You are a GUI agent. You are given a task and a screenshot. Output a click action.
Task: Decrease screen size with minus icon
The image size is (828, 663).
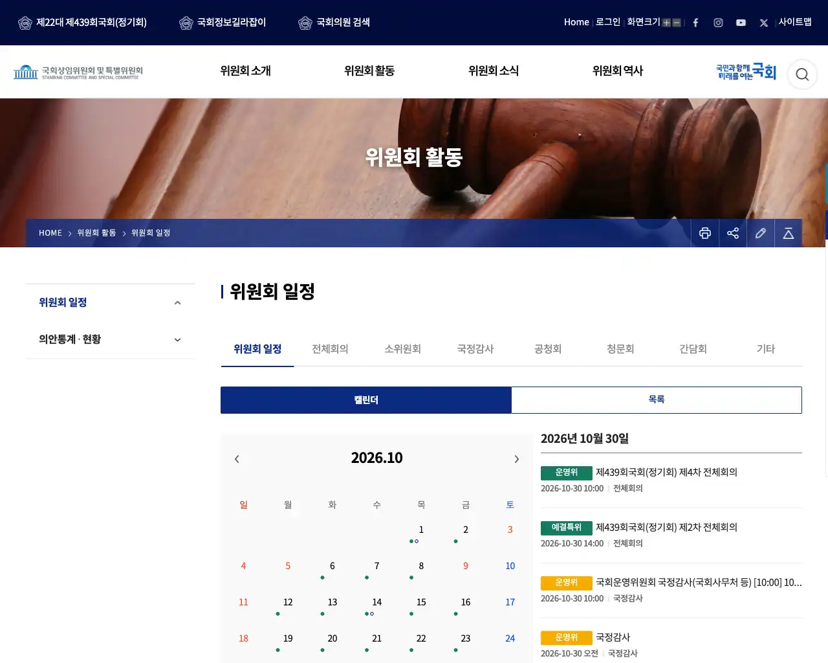[x=677, y=23]
